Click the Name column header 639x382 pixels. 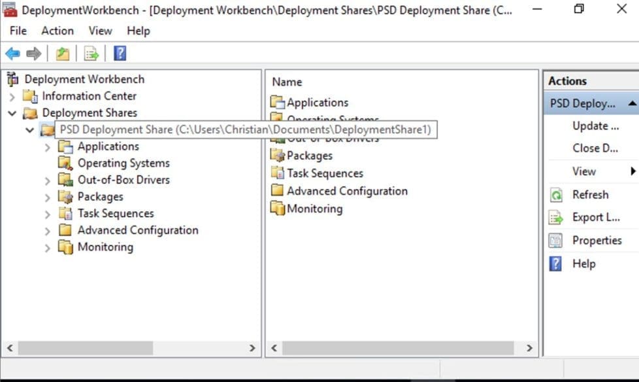287,82
